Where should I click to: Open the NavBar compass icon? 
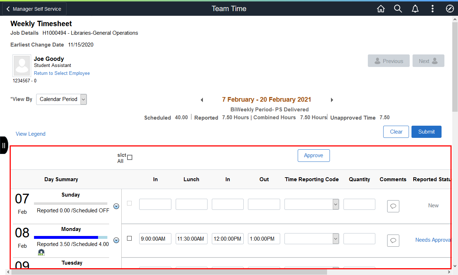click(450, 9)
